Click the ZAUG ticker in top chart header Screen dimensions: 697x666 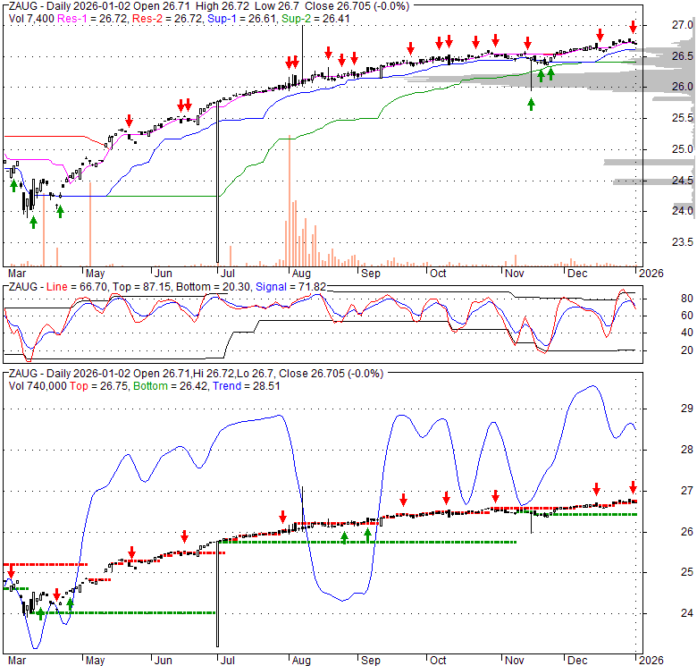24,5
